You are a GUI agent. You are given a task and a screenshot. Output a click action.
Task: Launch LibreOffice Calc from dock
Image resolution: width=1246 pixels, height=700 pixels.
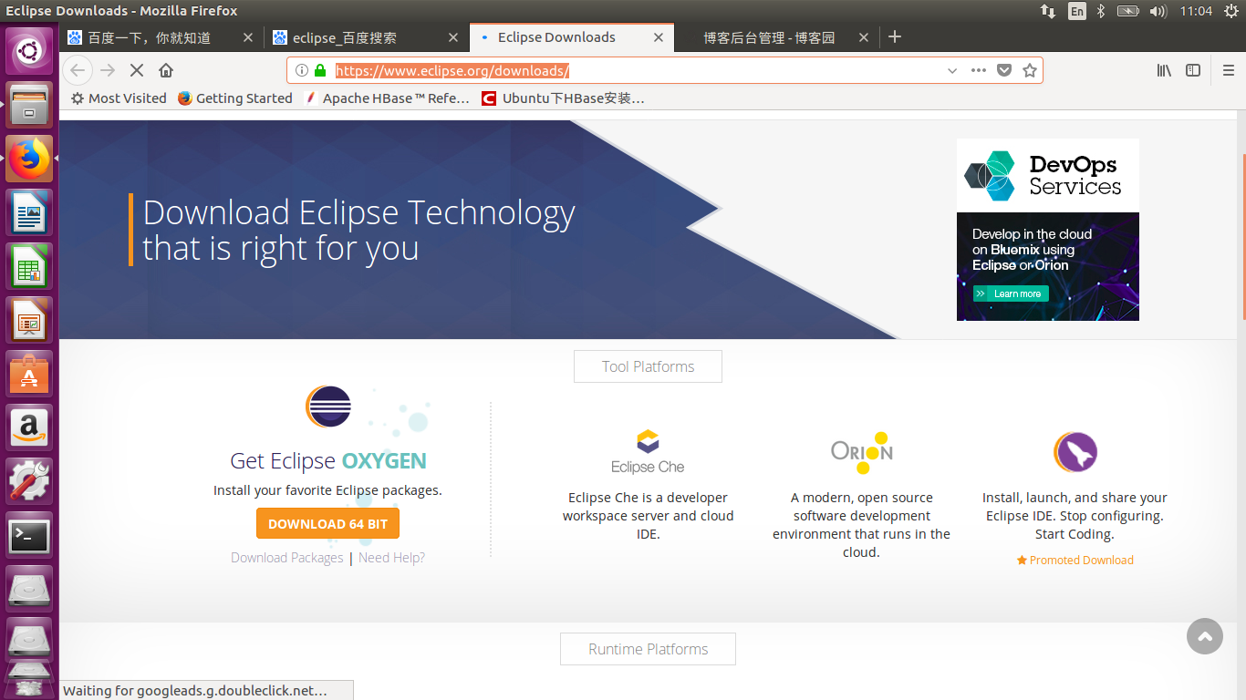[29, 266]
